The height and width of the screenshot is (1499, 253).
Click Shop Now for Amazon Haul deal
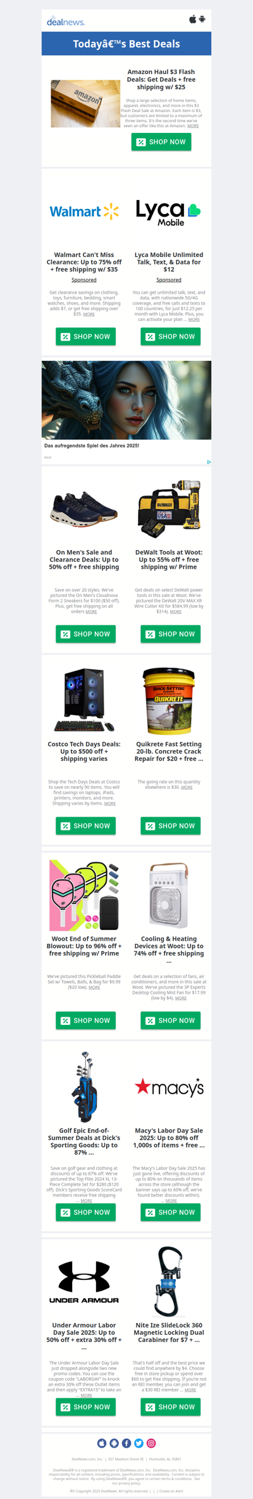(x=161, y=142)
